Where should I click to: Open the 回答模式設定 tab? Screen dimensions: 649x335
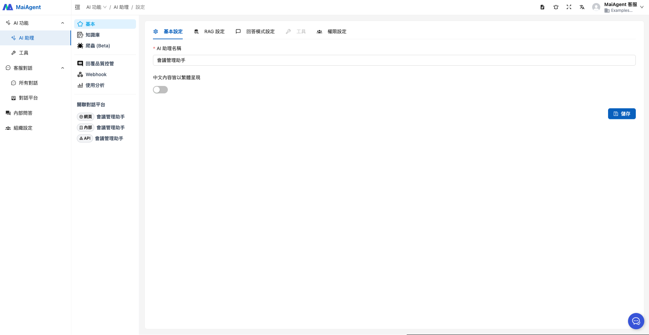coord(255,31)
